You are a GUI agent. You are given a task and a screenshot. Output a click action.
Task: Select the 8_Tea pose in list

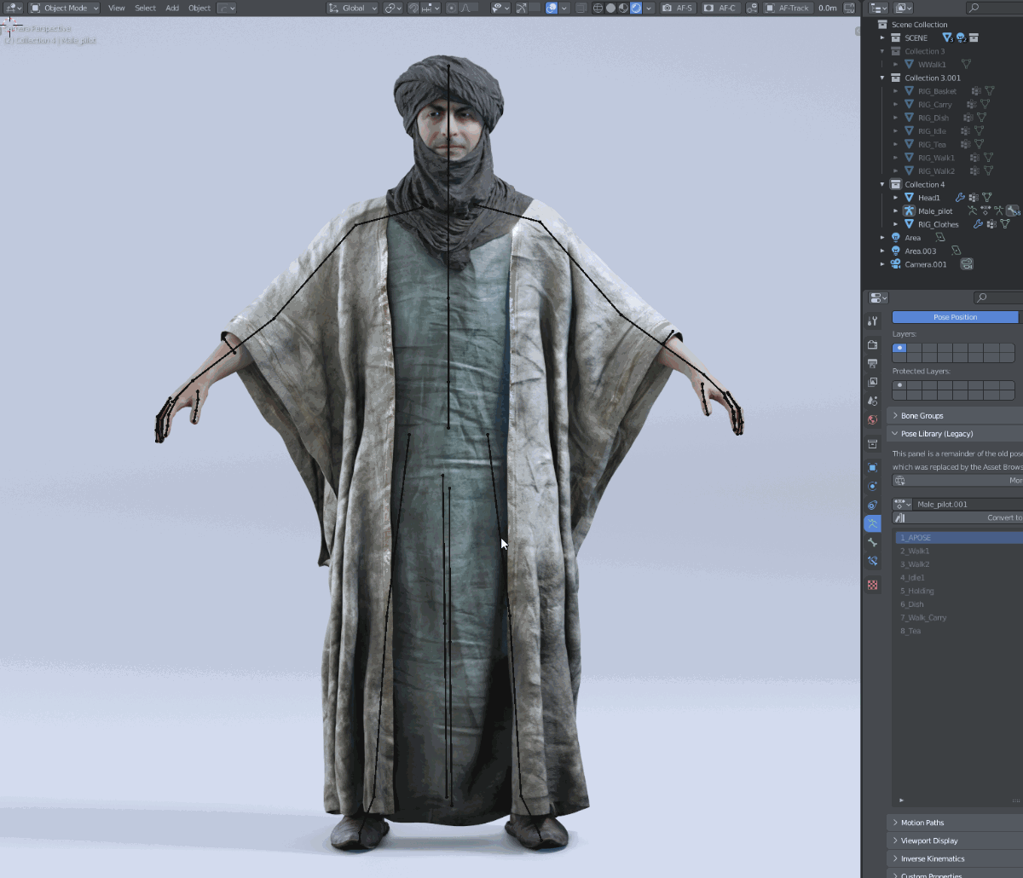click(959, 631)
